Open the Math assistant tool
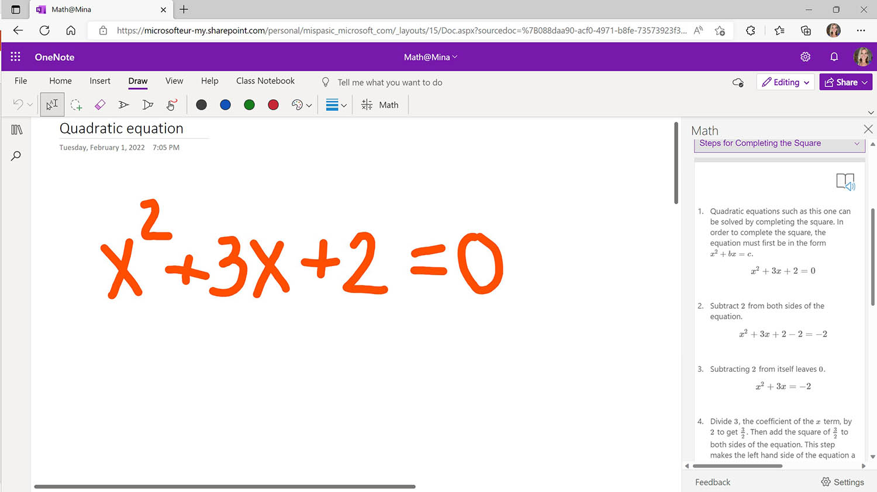This screenshot has width=877, height=492. (x=380, y=104)
